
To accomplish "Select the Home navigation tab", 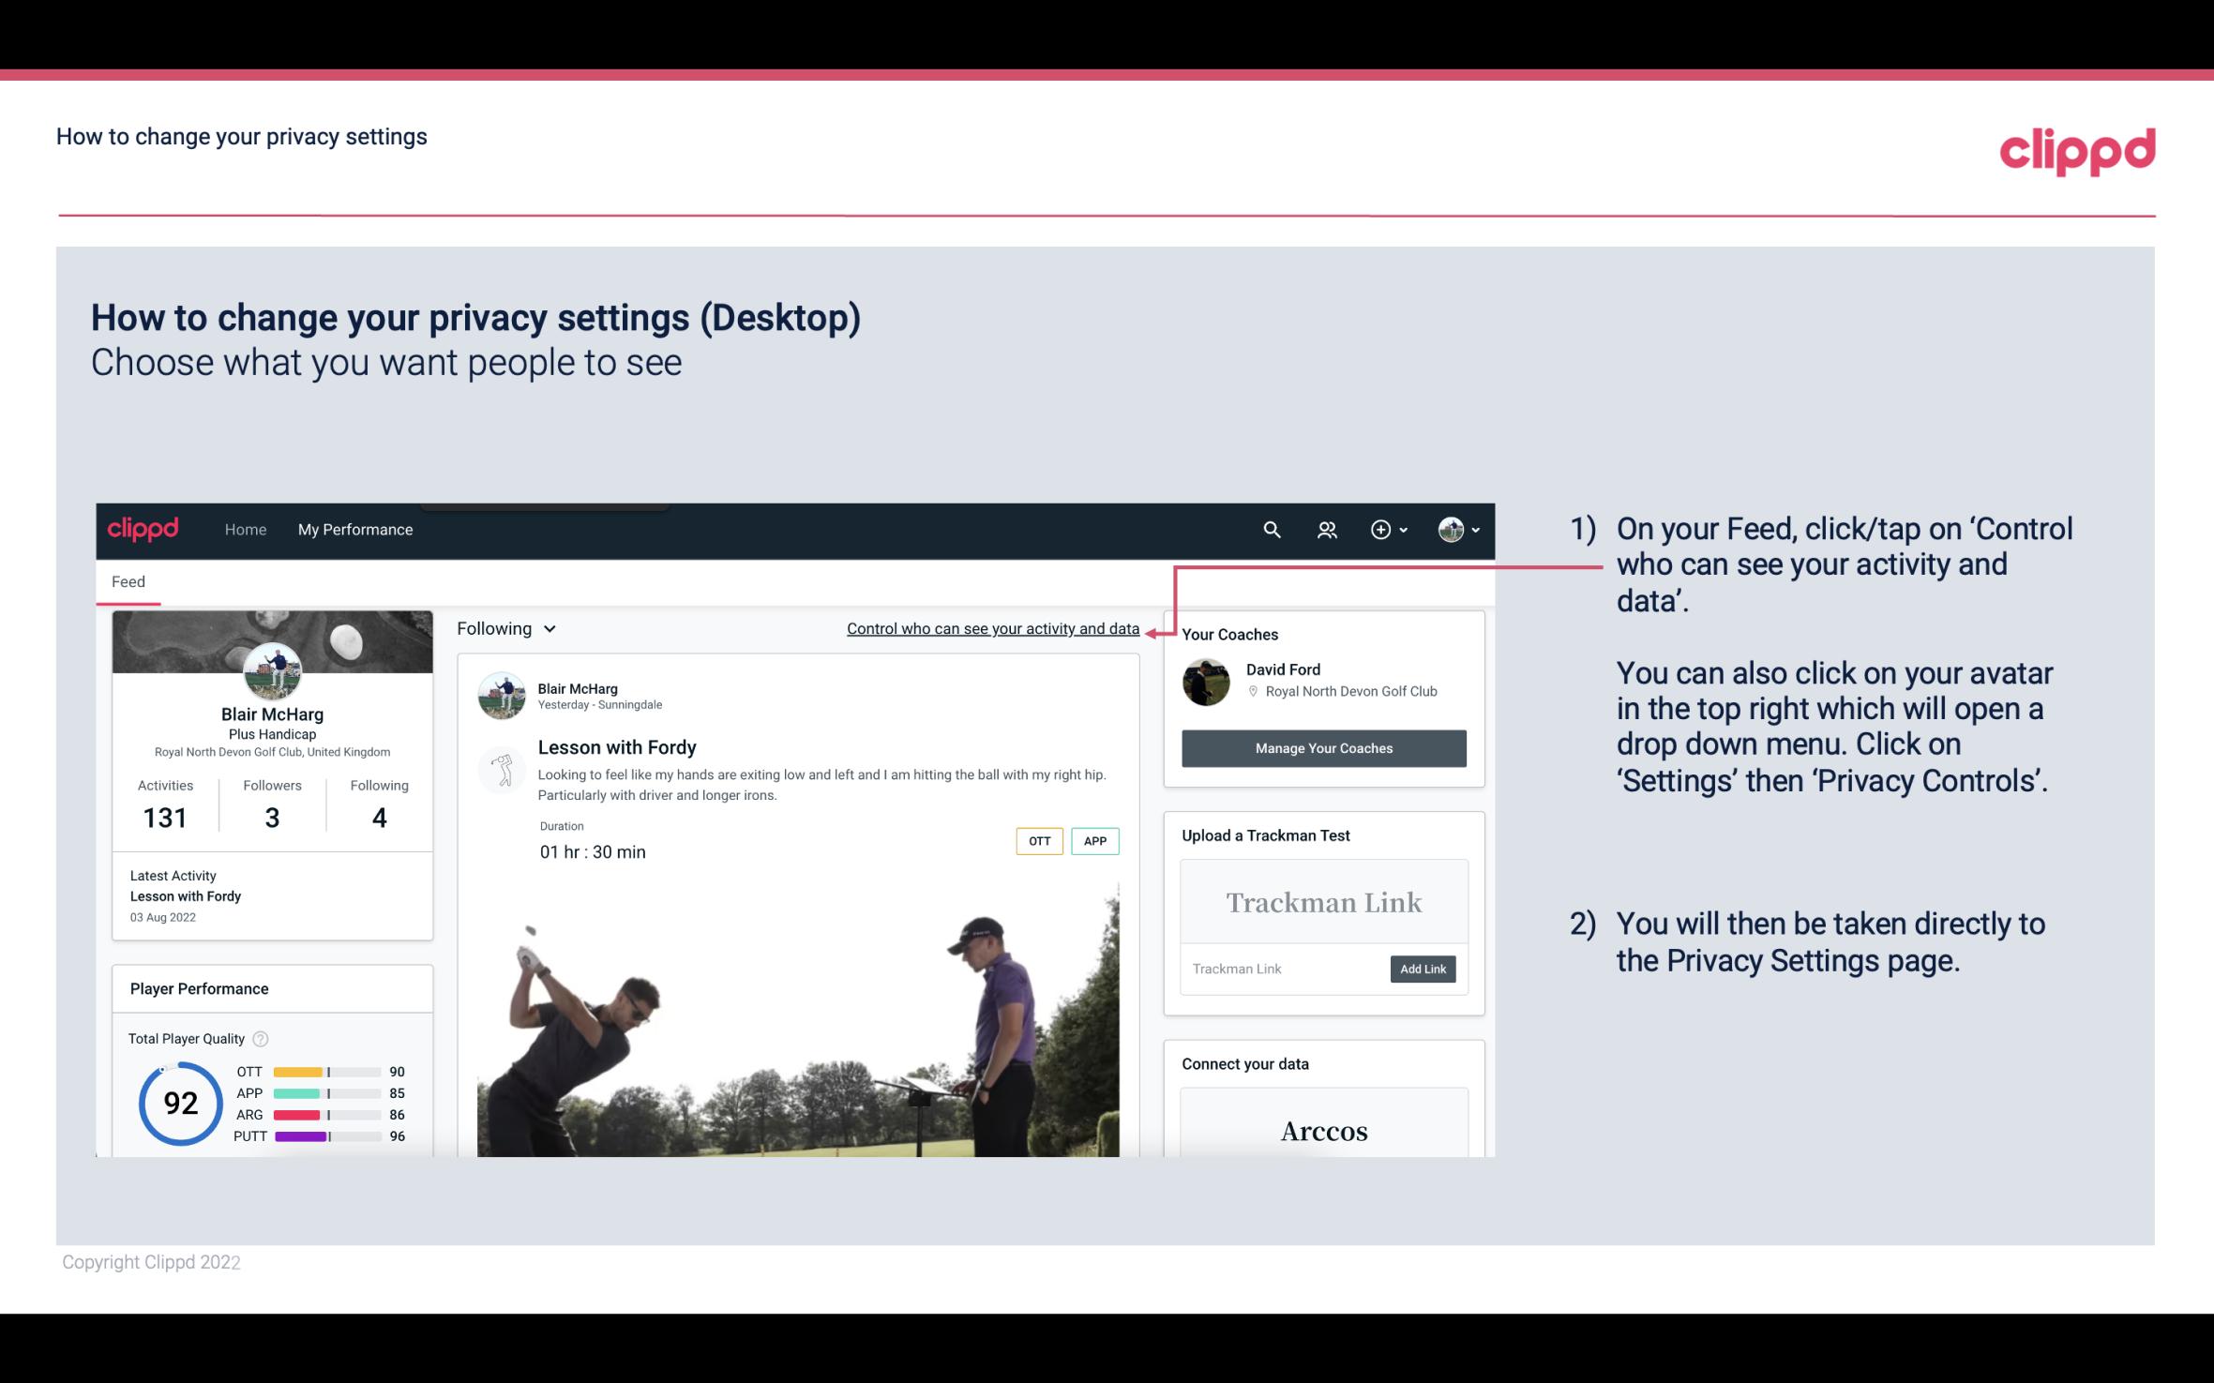I will pyautogui.click(x=244, y=529).
